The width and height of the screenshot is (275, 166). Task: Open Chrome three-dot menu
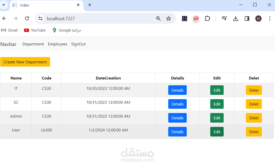click(270, 18)
